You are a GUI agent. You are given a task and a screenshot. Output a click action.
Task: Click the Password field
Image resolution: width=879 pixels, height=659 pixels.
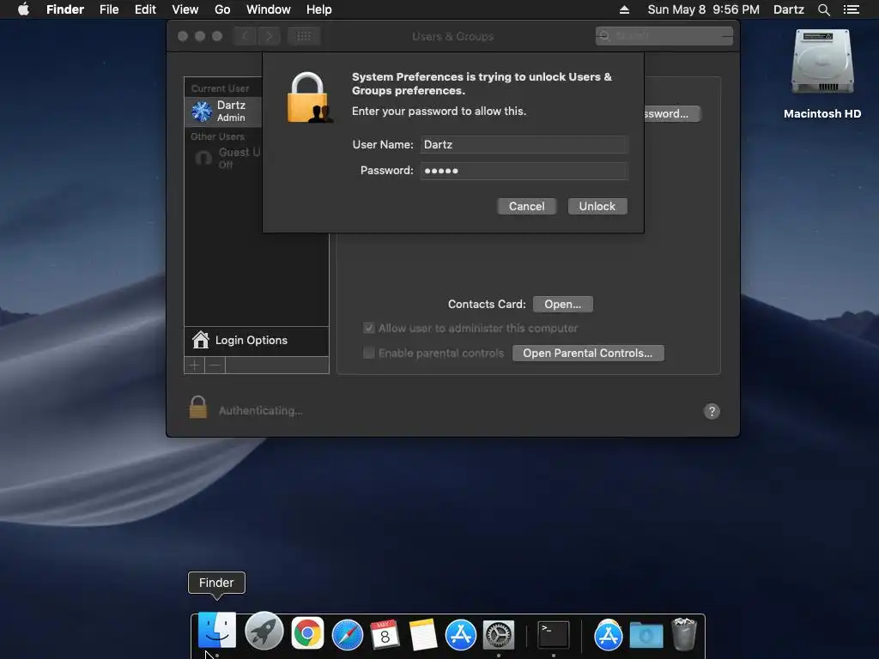524,171
